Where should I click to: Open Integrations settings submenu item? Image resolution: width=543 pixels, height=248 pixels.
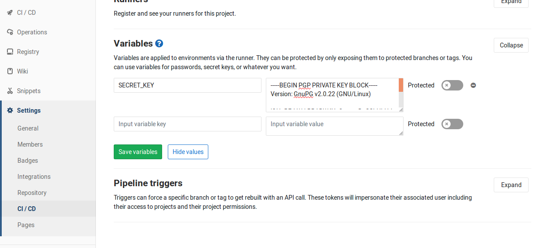34,177
